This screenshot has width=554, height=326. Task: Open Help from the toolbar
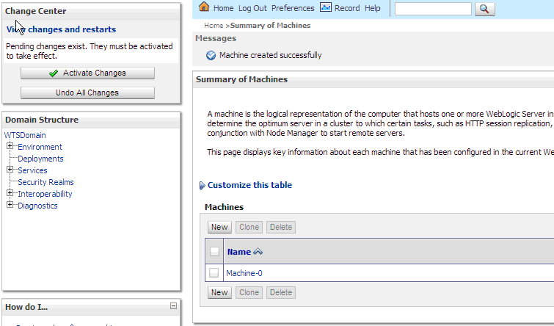point(373,8)
